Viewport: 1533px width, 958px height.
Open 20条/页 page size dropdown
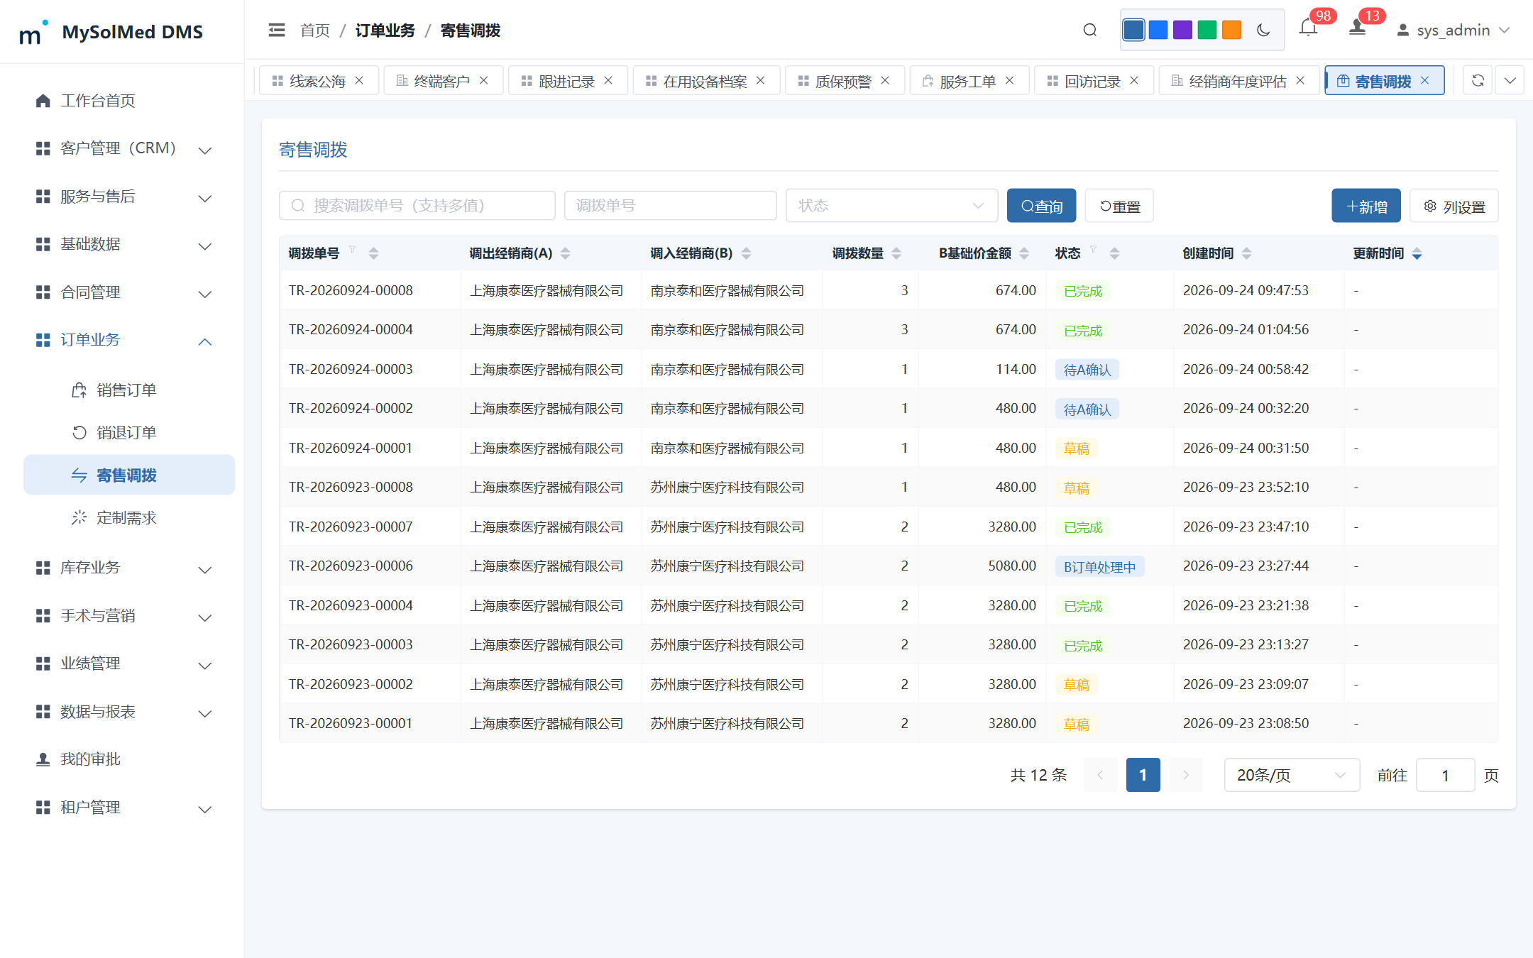click(1292, 775)
